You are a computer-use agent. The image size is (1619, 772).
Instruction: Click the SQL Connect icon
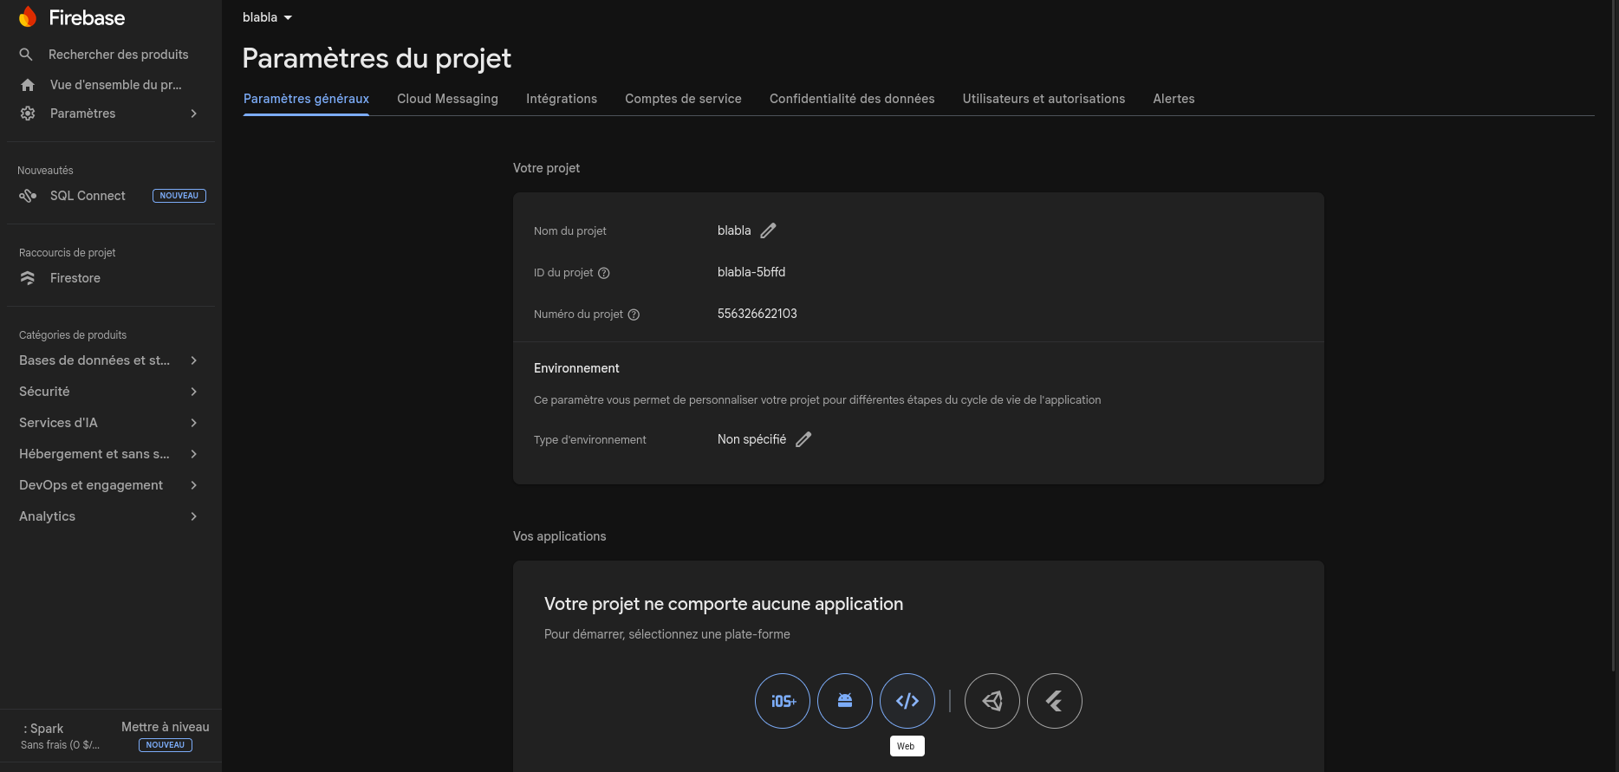click(x=28, y=196)
